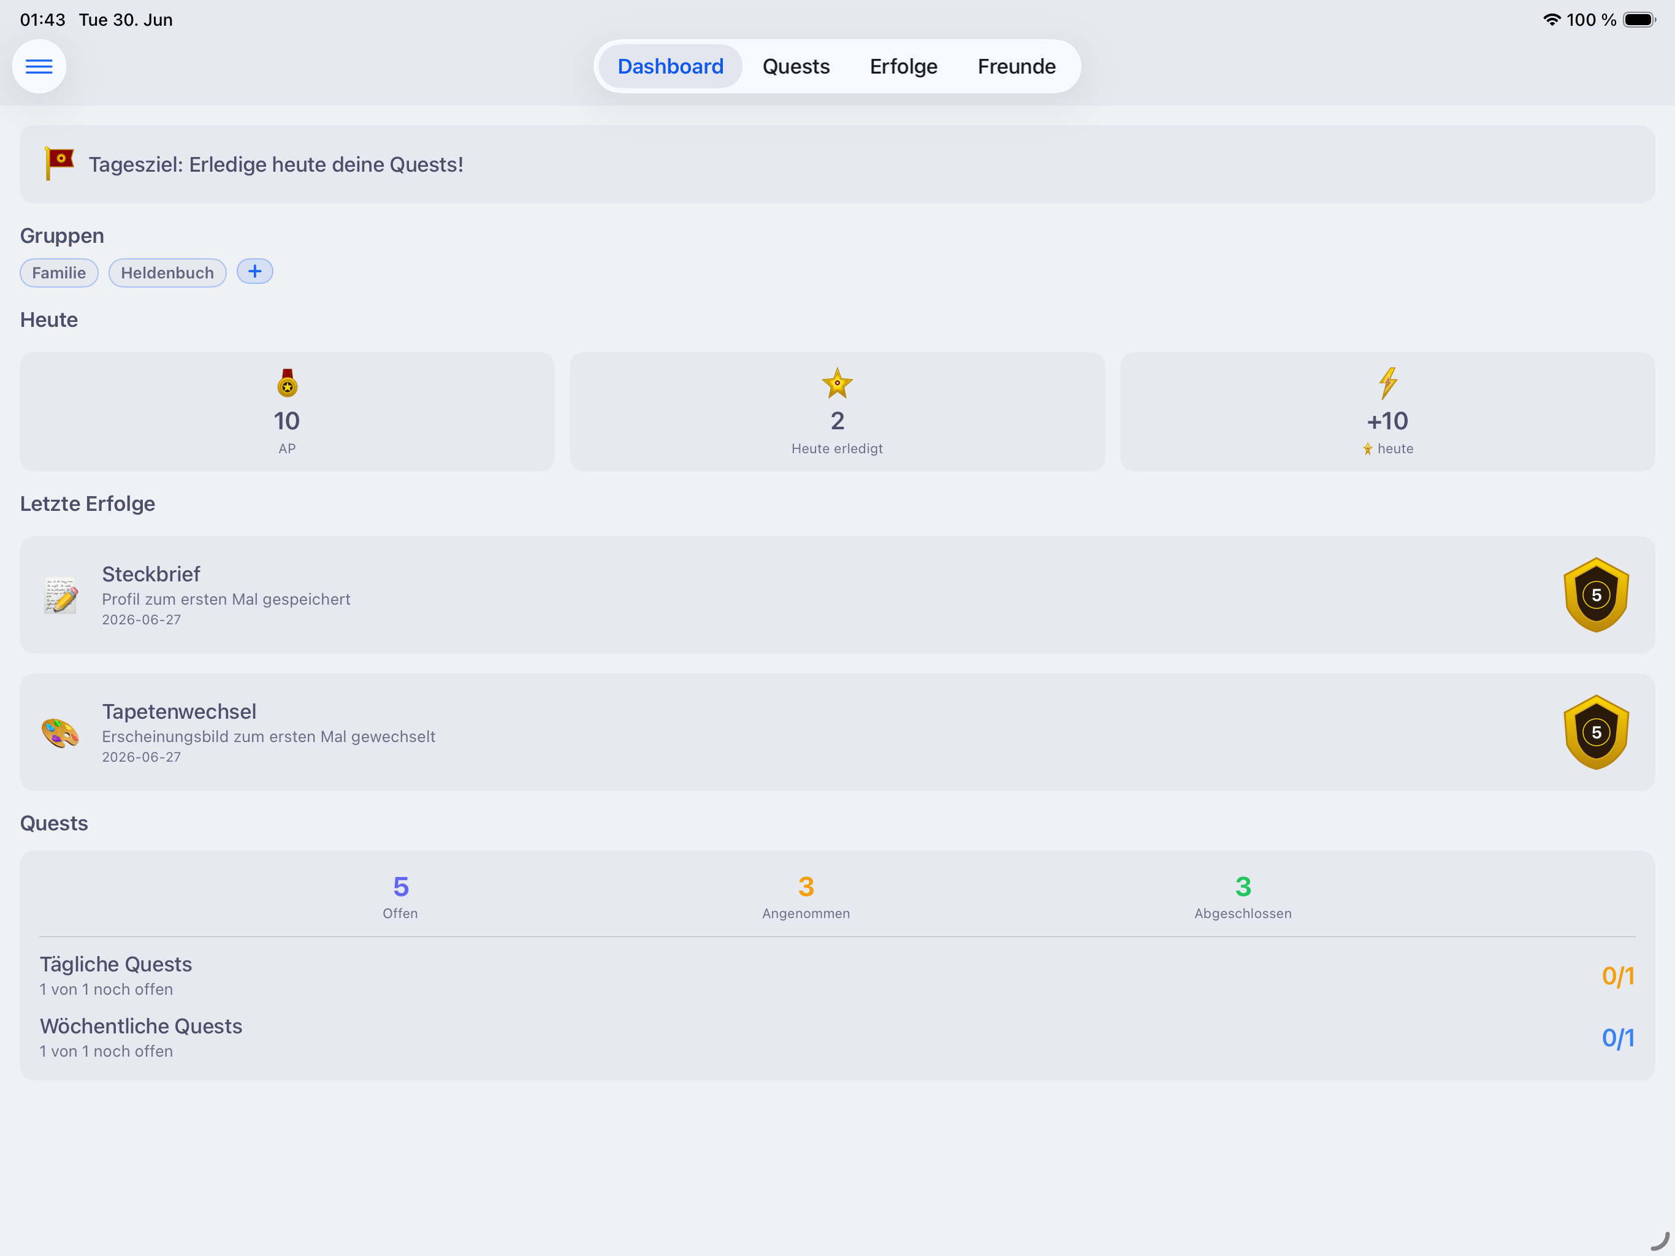This screenshot has width=1675, height=1256.
Task: Click the Steckbrief notepad icon
Action: click(61, 595)
